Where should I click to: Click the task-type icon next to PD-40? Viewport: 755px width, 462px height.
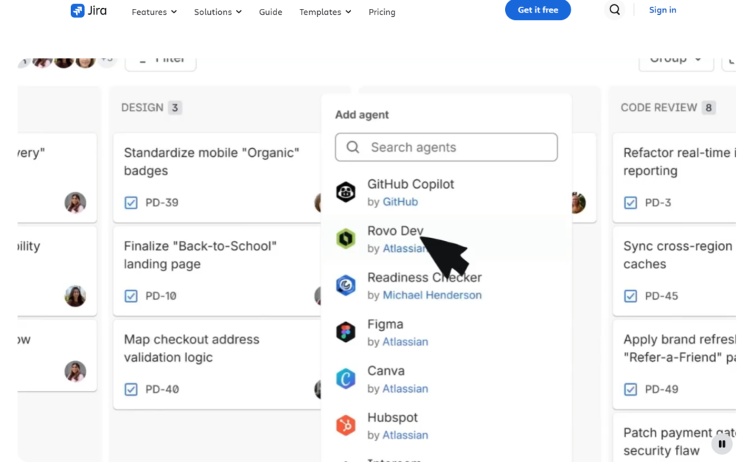[131, 389]
